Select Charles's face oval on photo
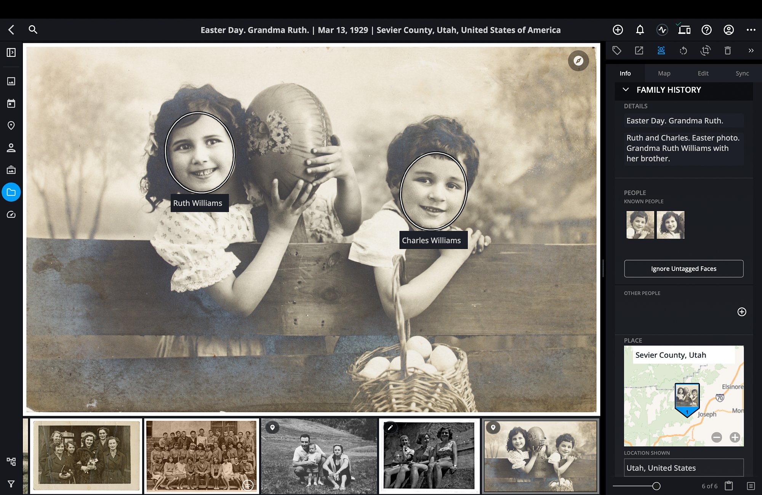This screenshot has height=495, width=762. [433, 191]
